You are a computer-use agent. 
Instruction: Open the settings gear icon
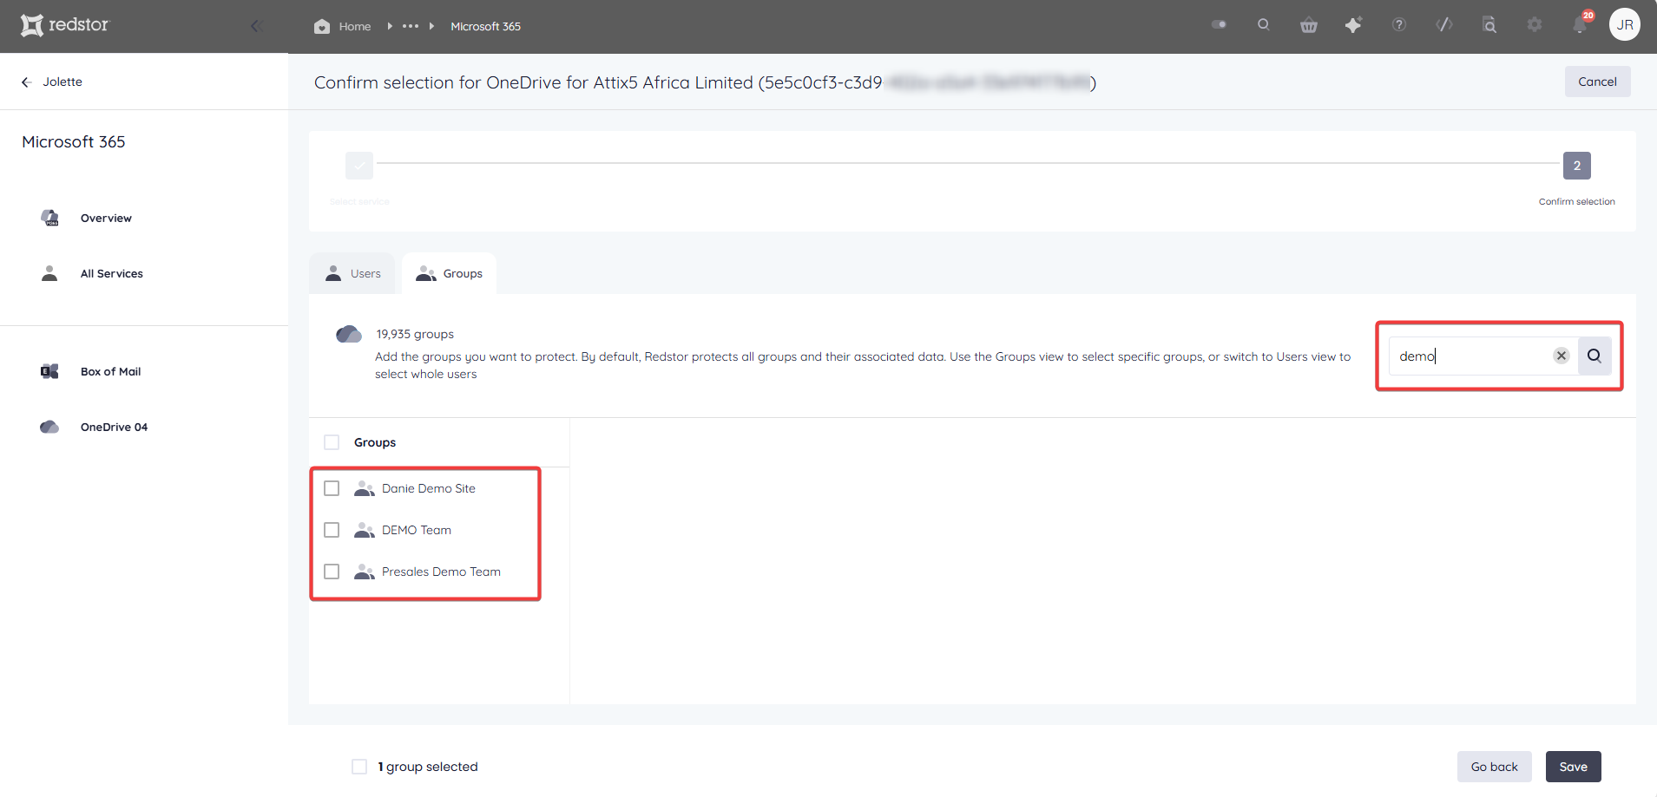point(1535,24)
